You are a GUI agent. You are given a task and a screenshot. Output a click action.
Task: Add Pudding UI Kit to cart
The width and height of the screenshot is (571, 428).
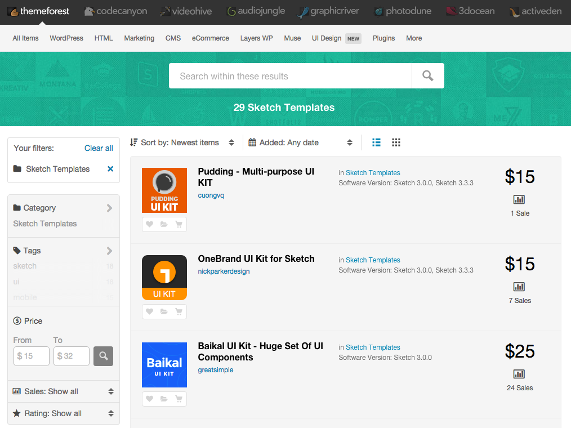click(179, 224)
